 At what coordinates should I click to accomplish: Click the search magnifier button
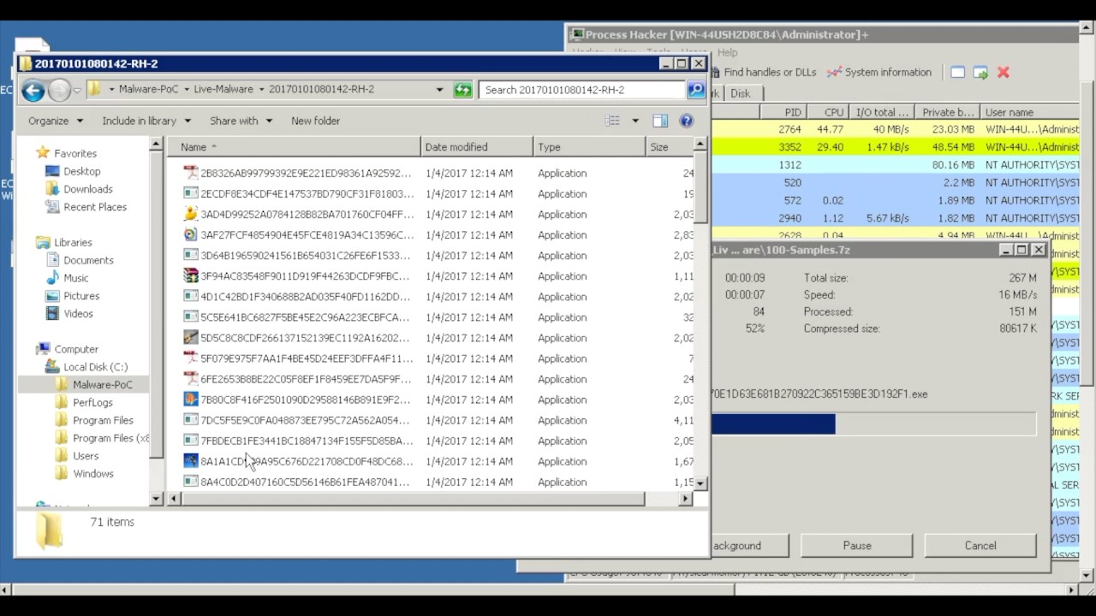[x=695, y=90]
